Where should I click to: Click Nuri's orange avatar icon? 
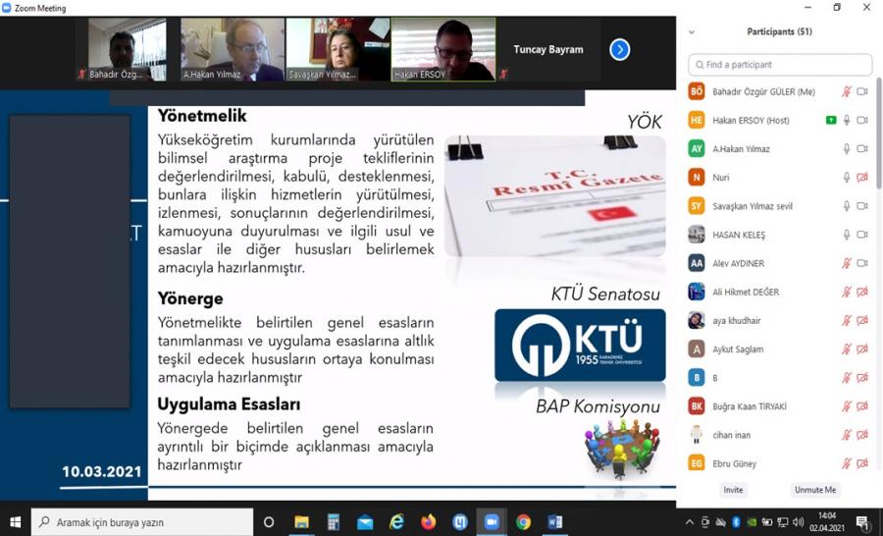tap(697, 178)
